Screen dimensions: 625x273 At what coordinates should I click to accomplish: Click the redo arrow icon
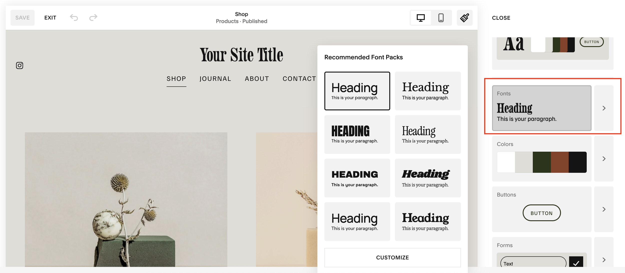pos(93,17)
